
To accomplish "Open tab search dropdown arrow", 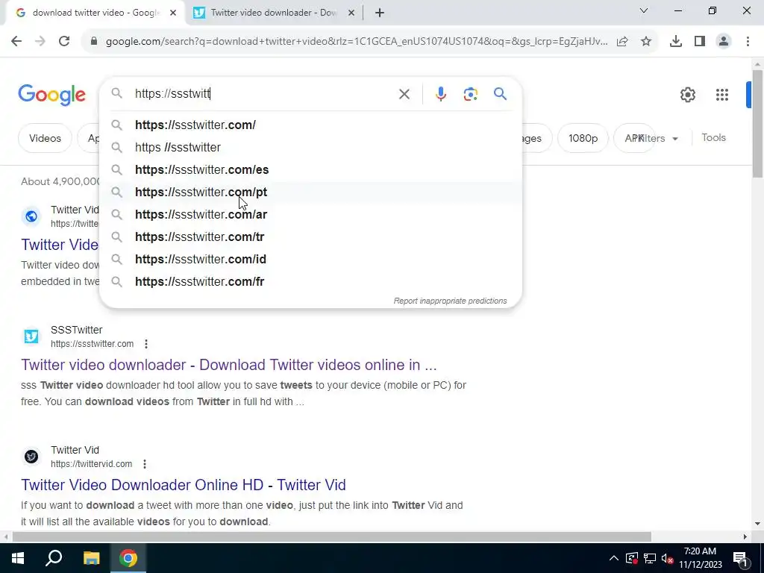I will point(644,10).
